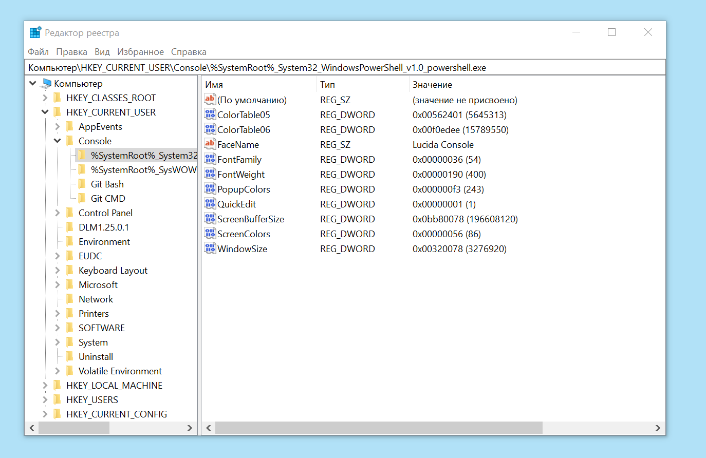Click the string icon of FaceName
Image resolution: width=706 pixels, height=458 pixels.
[210, 144]
